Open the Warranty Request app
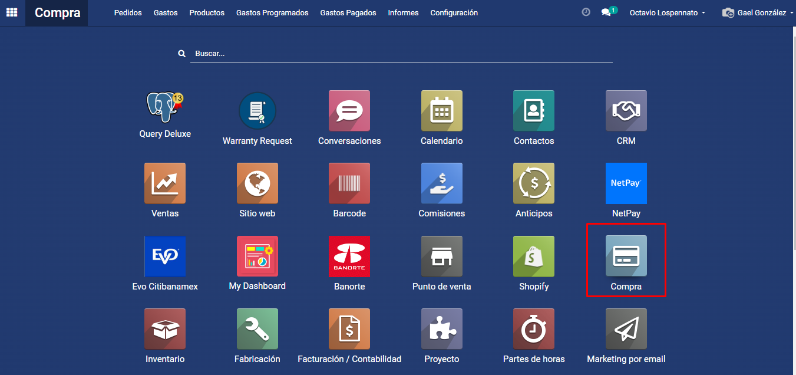Viewport: 796px width, 375px height. 257,111
